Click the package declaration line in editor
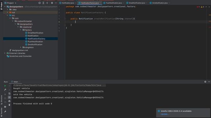 point(101,7)
